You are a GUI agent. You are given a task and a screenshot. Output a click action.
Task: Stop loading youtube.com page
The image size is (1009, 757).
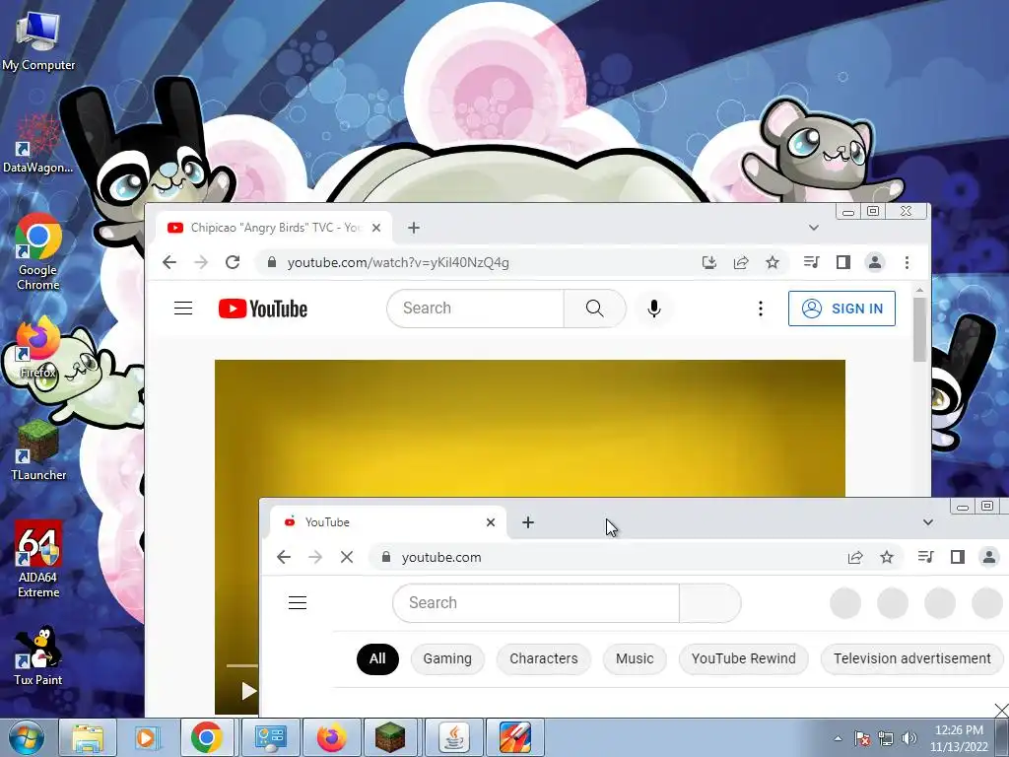(x=346, y=557)
